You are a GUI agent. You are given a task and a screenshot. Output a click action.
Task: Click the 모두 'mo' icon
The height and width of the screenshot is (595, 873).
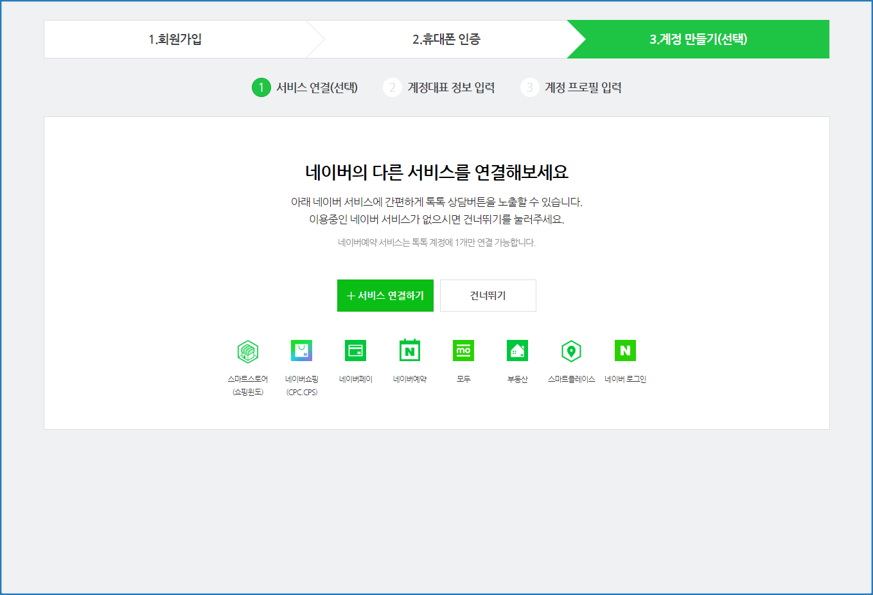(463, 351)
